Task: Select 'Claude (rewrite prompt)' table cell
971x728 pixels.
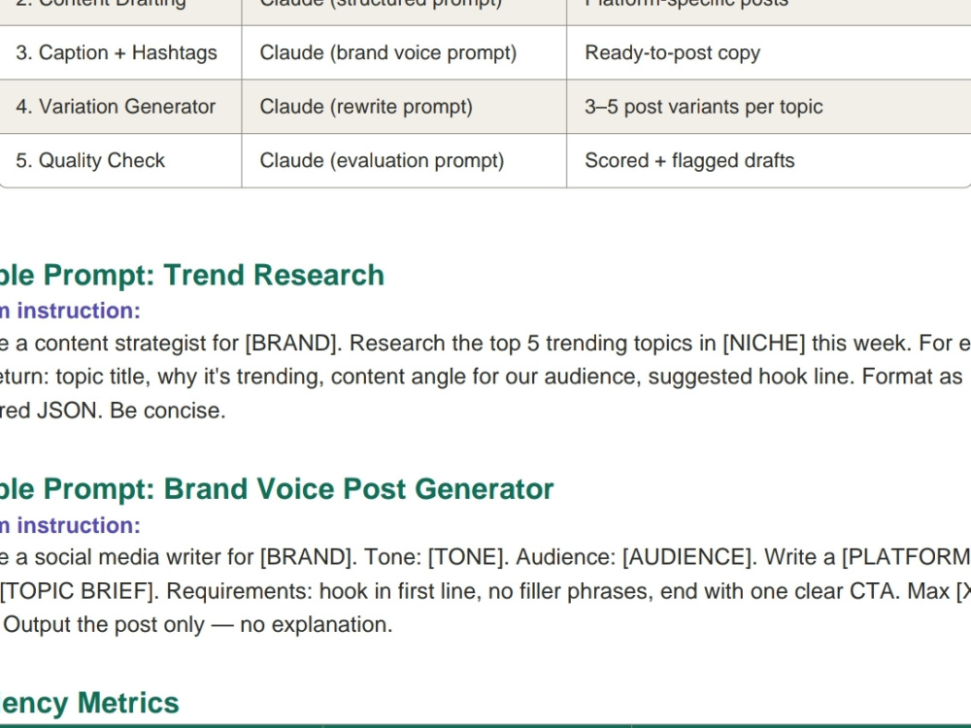Action: pyautogui.click(x=404, y=107)
